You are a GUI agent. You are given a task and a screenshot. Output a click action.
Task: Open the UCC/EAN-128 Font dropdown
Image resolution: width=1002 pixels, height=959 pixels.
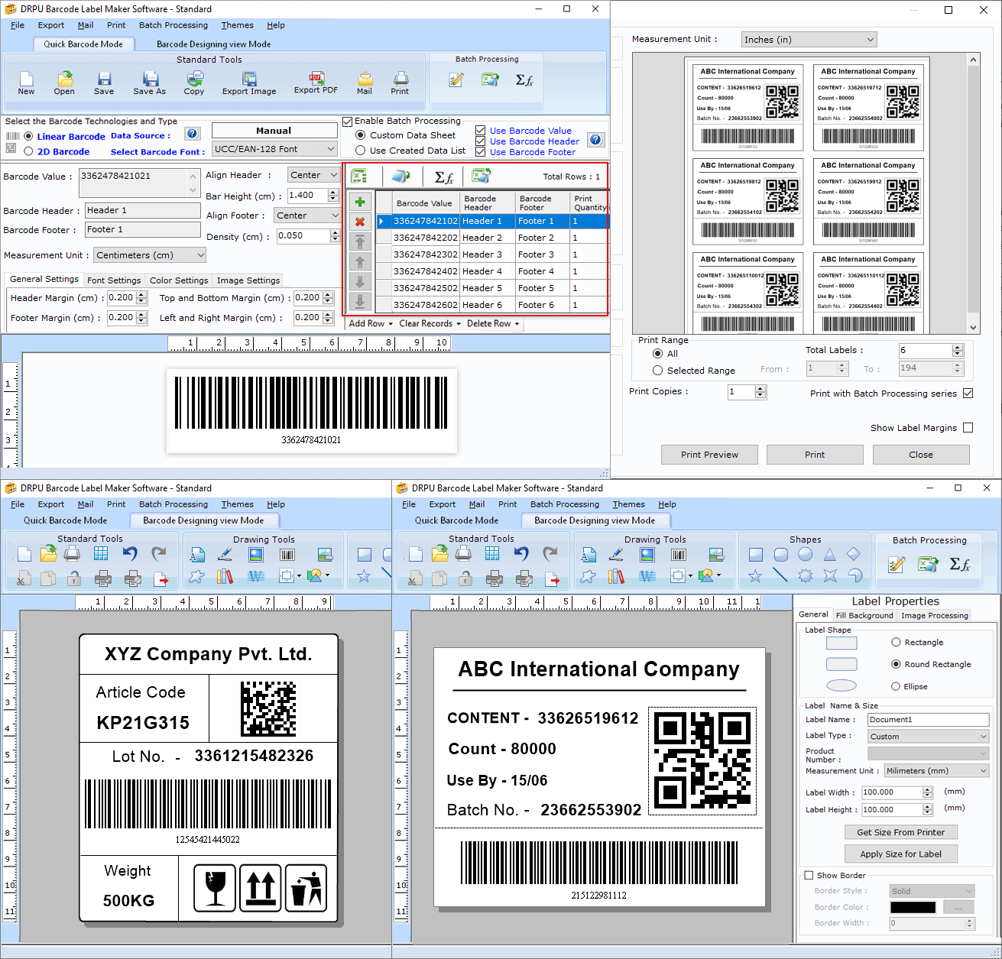pos(274,149)
